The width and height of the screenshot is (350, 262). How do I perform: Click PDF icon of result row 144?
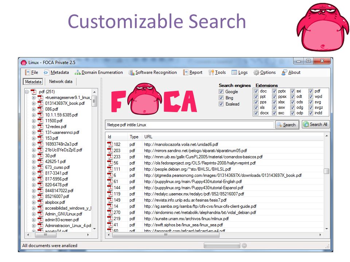(x=110, y=188)
